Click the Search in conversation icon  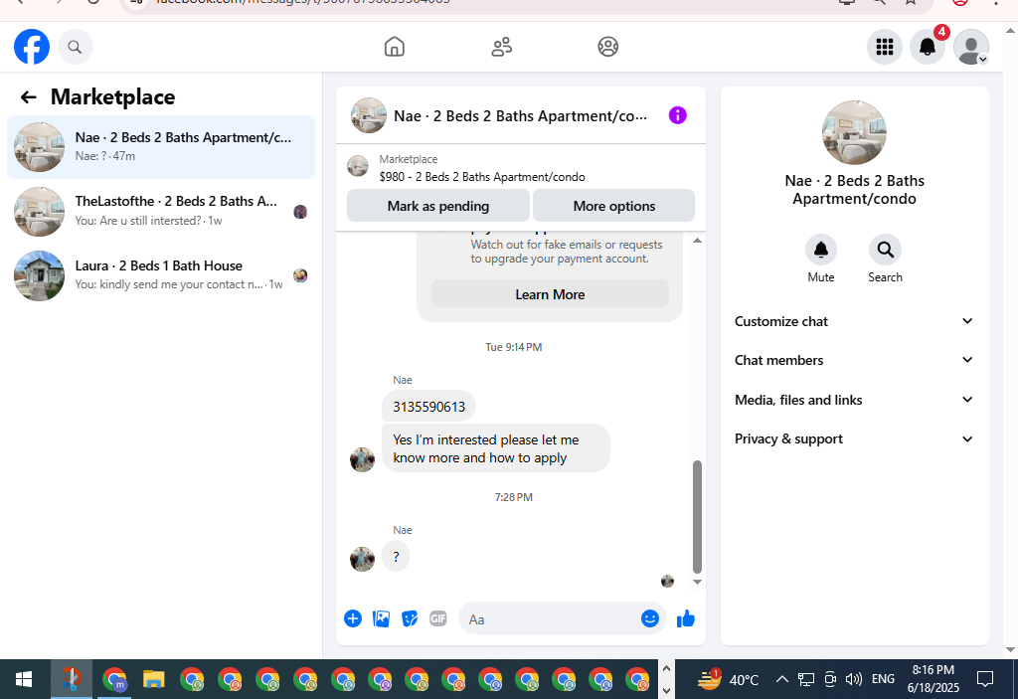click(885, 250)
